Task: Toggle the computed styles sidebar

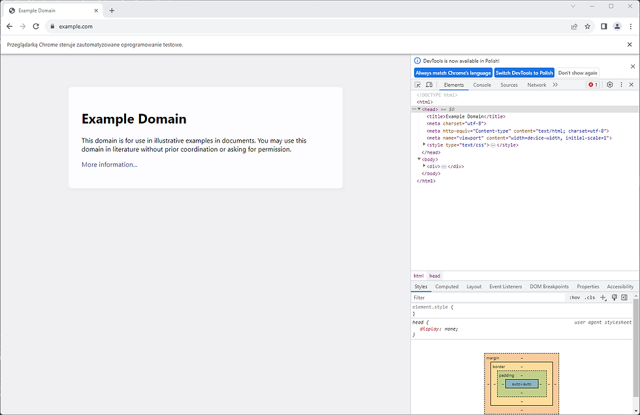Action: 624,298
